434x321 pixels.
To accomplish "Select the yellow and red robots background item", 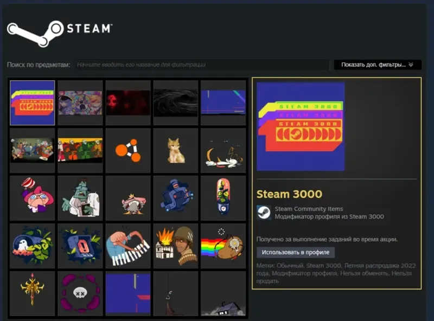I will tap(80, 150).
